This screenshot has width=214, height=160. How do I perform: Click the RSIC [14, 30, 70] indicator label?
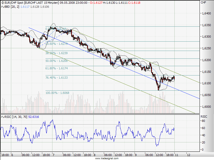point(16,117)
